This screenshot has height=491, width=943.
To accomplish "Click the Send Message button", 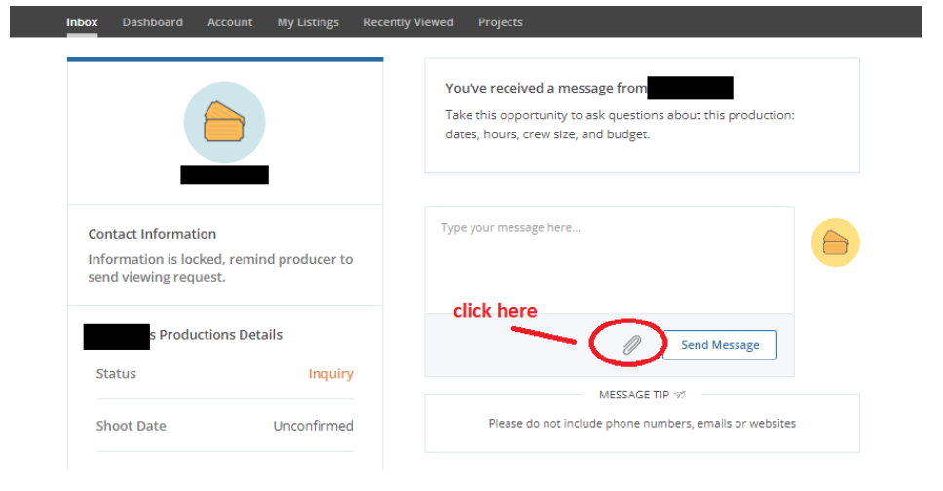I will coord(719,345).
